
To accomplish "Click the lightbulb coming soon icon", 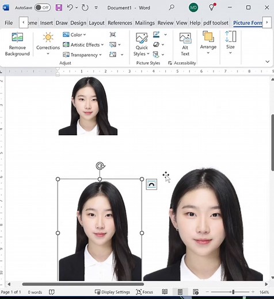I will (x=212, y=7).
